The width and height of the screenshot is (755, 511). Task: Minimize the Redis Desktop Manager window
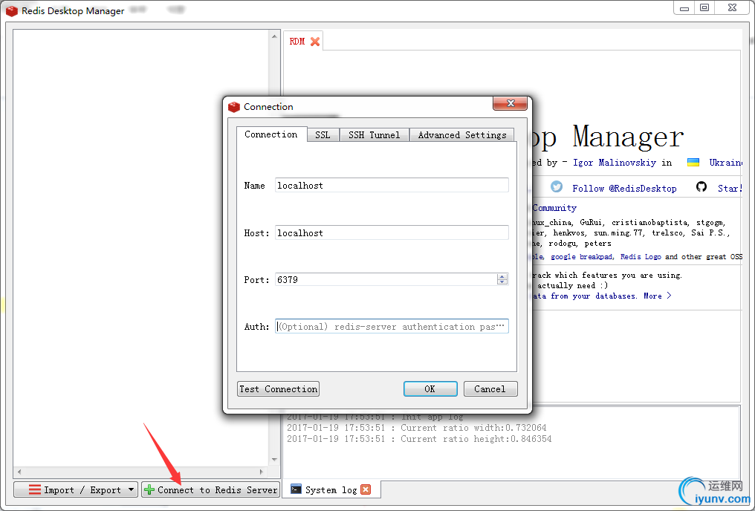684,7
